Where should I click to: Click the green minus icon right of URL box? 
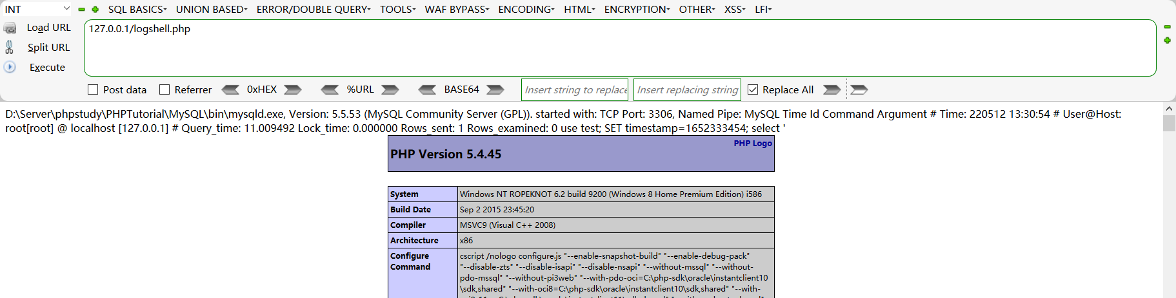(x=1167, y=27)
